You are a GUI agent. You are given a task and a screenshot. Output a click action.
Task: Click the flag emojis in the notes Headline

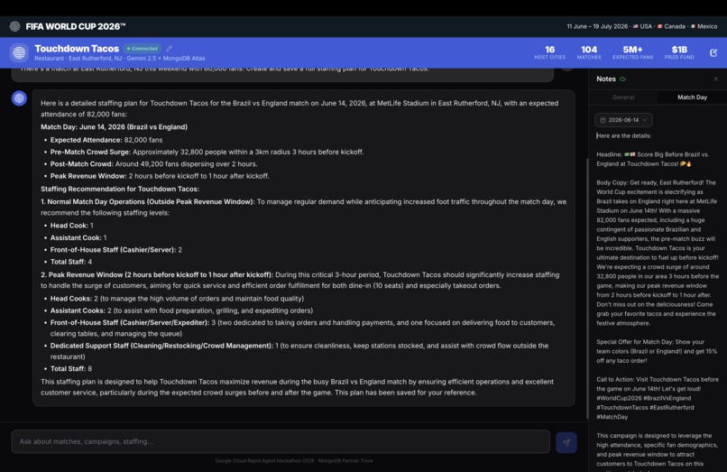coord(630,154)
